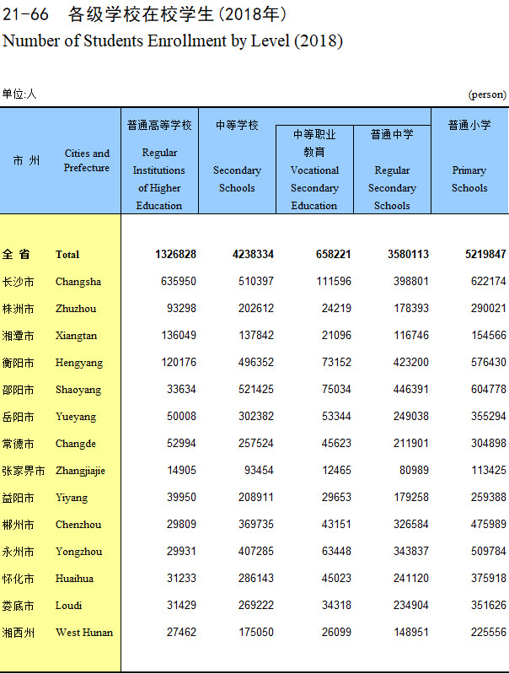The height and width of the screenshot is (674, 509).
Task: Click Chenzhou higher education value 29809
Action: pos(182,525)
